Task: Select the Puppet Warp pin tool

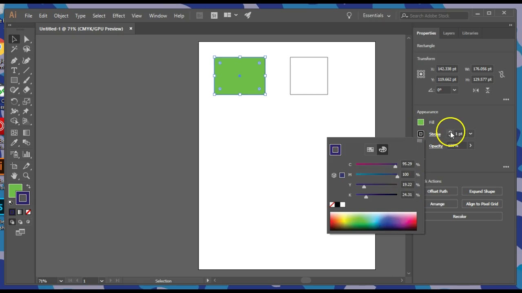Action: [27, 111]
